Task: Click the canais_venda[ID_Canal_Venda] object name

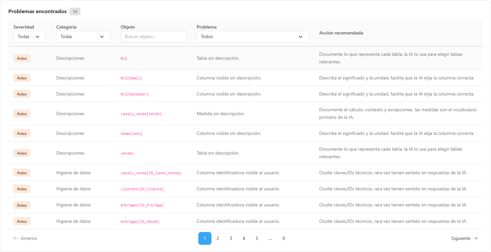Action: click(x=151, y=173)
